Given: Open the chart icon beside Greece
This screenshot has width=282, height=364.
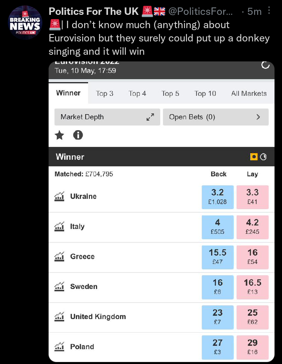Looking at the screenshot, I should pos(59,256).
